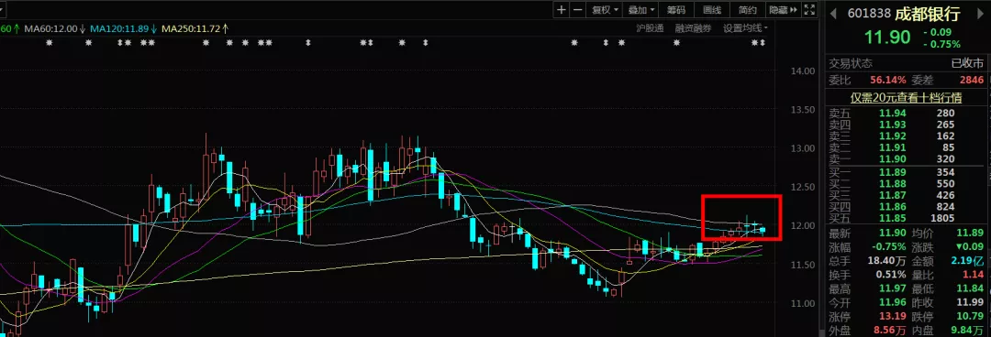The height and width of the screenshot is (337, 991).
Task: Go to previous stock with left arrow
Action: [832, 13]
